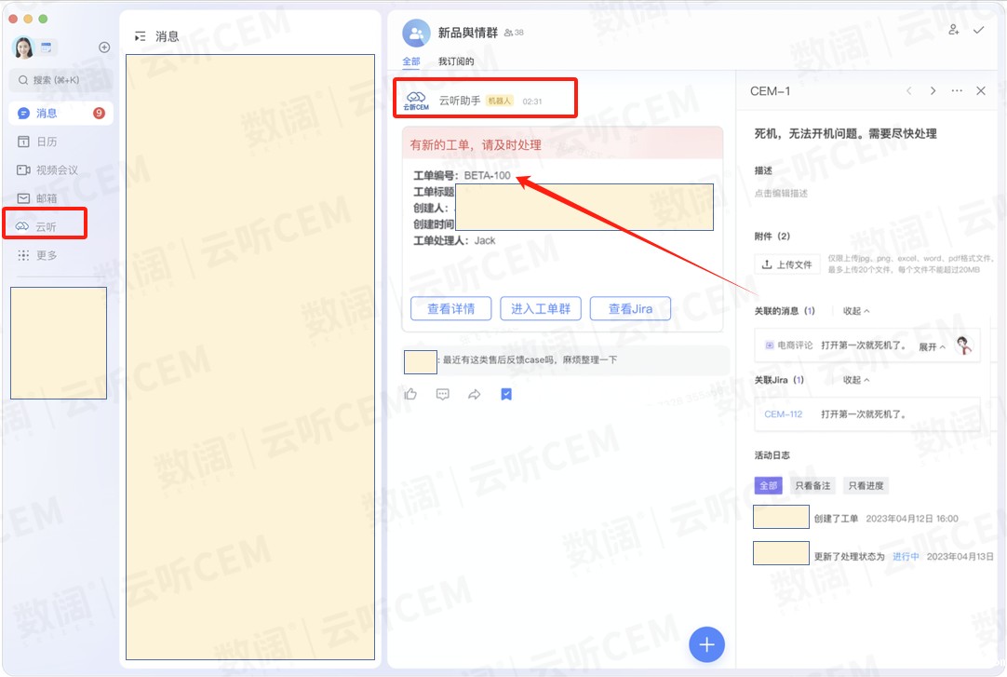Click the reply comment bubble icon
The height and width of the screenshot is (677, 1007).
coord(443,395)
